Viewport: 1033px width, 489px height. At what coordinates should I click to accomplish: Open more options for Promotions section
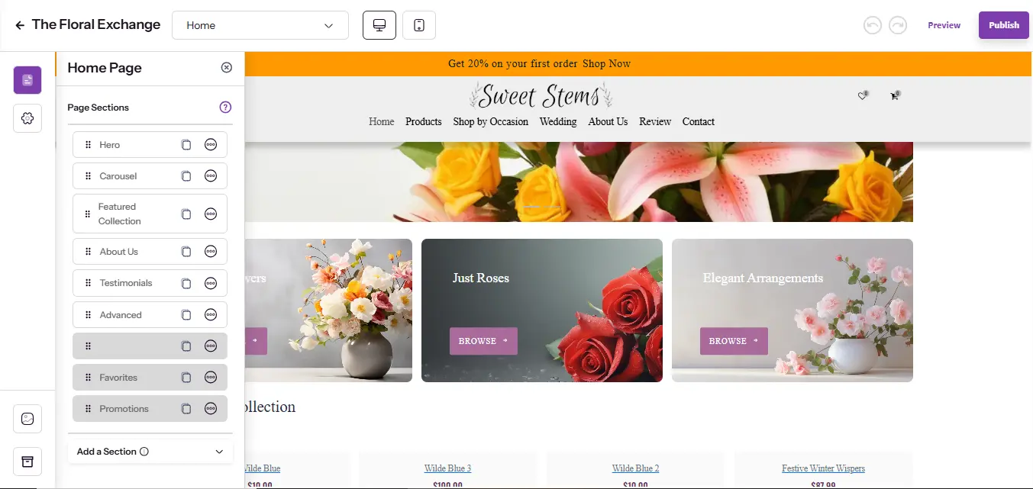tap(211, 409)
